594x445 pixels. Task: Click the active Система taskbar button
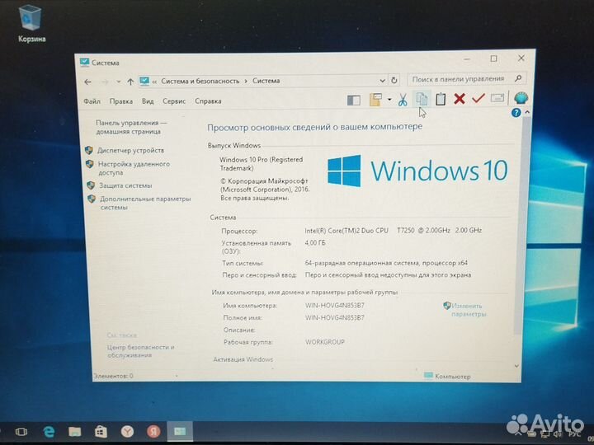(180, 431)
